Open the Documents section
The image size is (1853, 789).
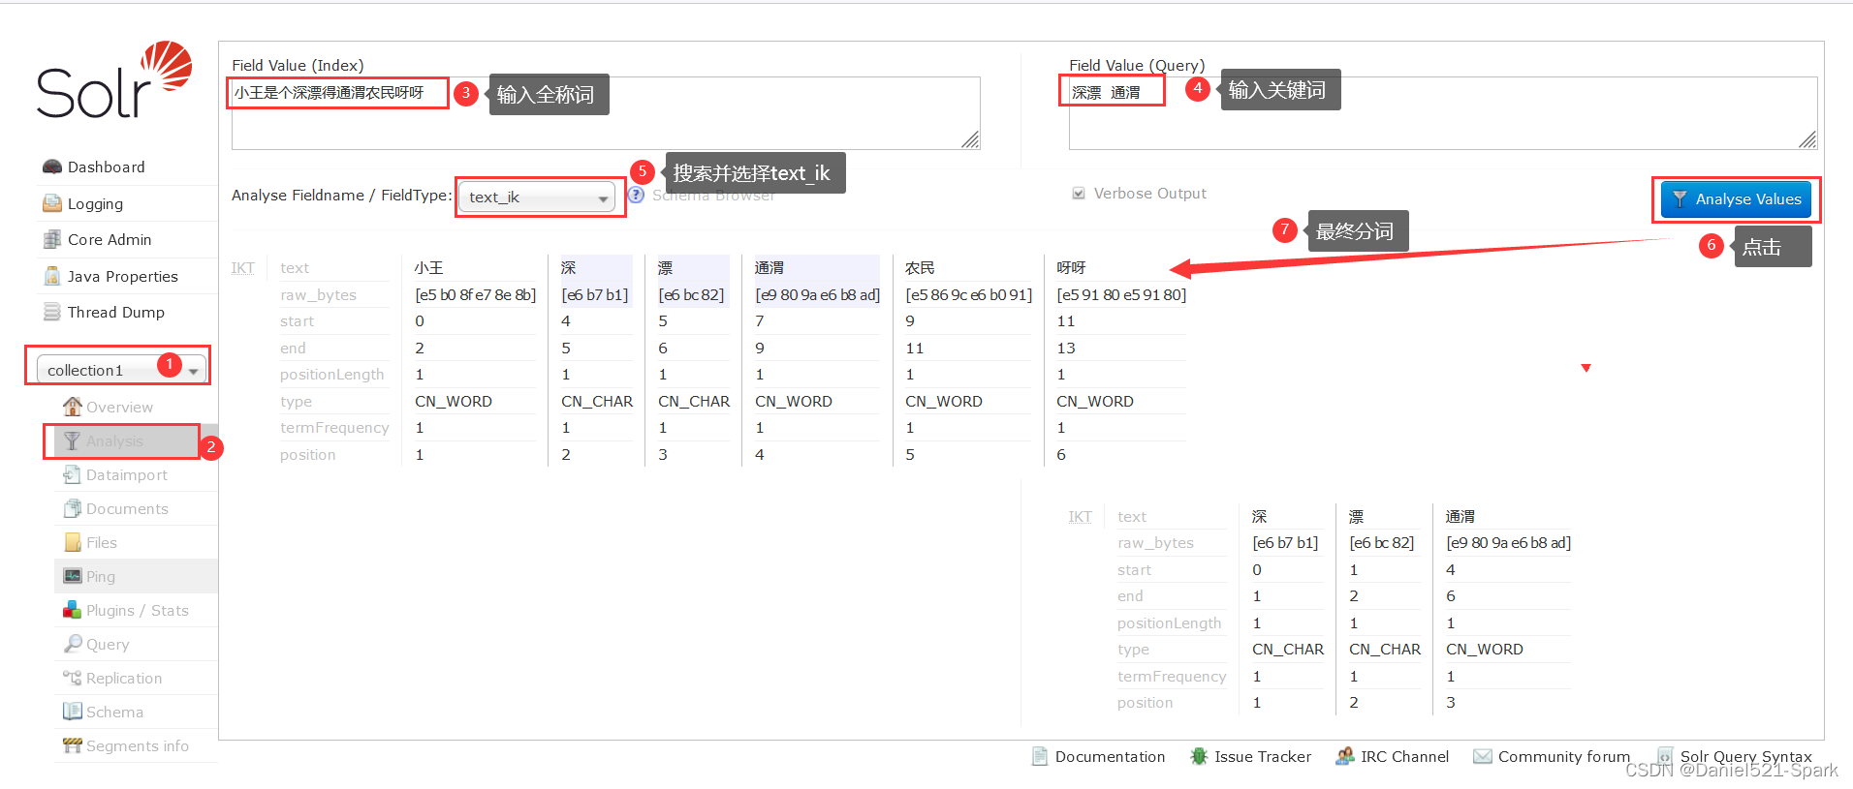[x=127, y=508]
